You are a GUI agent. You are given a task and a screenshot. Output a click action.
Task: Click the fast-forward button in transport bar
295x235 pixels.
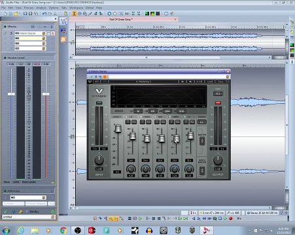(x=209, y=218)
